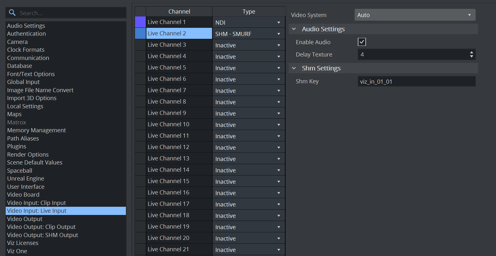Open Video Input: Clip Input settings

[36, 203]
